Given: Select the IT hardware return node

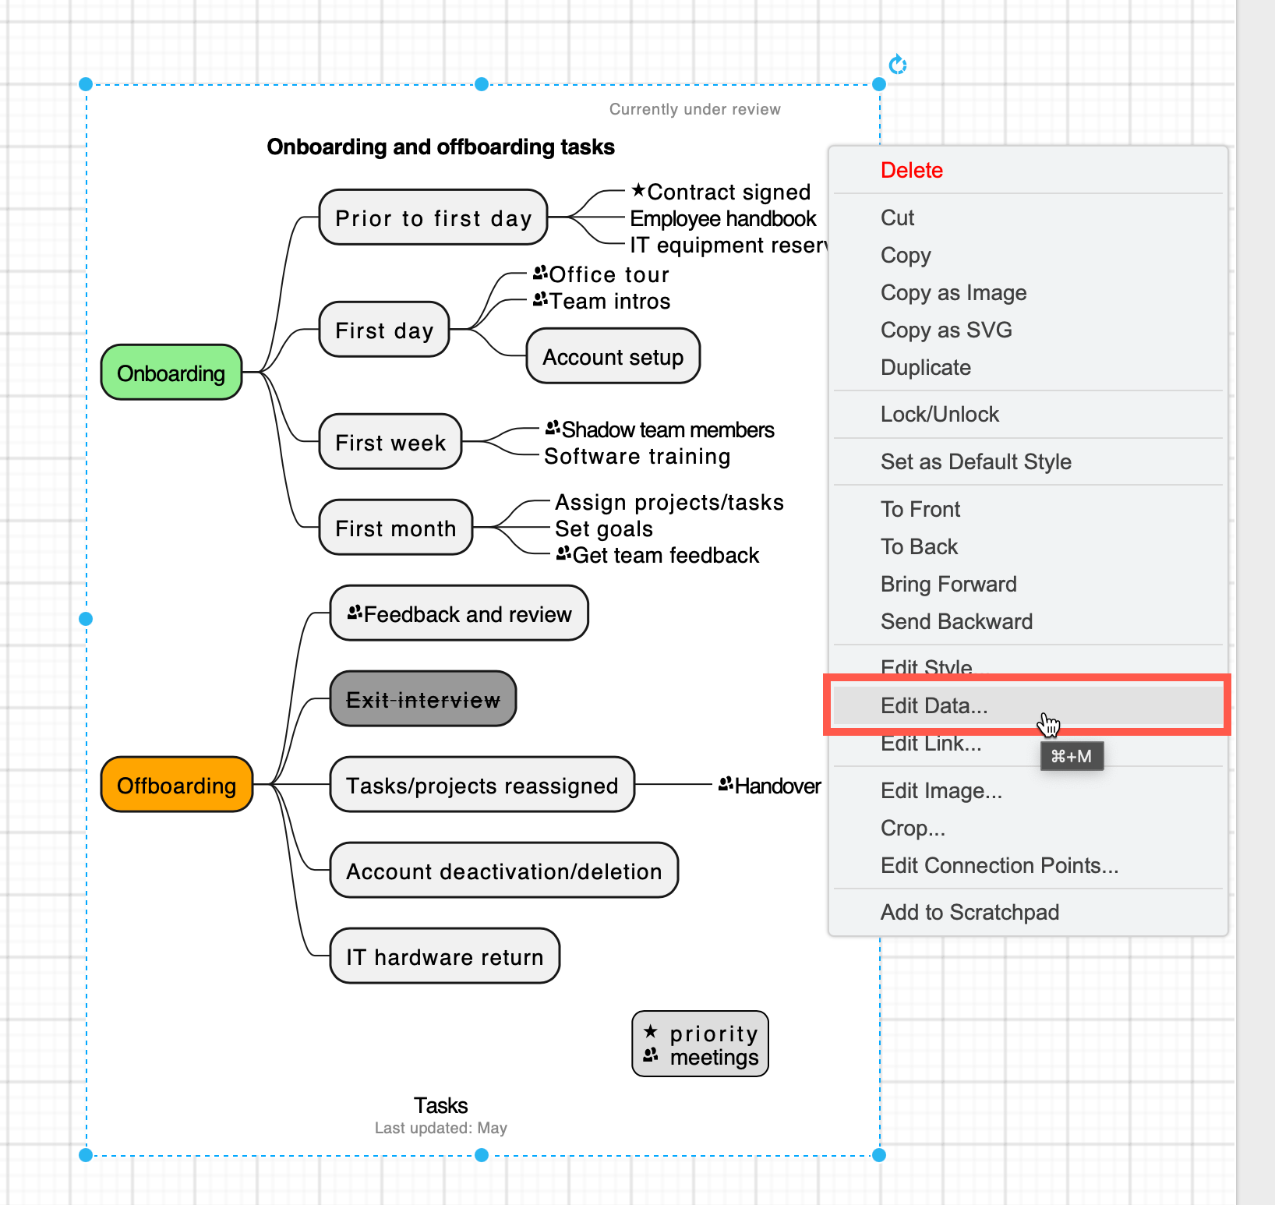Looking at the screenshot, I should pos(445,956).
